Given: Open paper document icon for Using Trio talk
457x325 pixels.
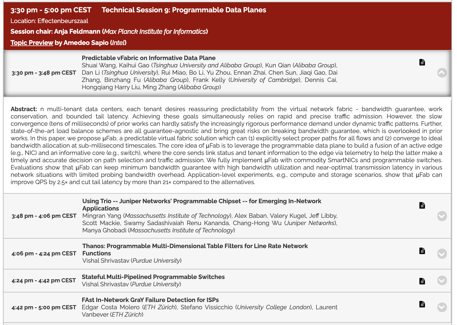Looking at the screenshot, I should coord(422,205).
